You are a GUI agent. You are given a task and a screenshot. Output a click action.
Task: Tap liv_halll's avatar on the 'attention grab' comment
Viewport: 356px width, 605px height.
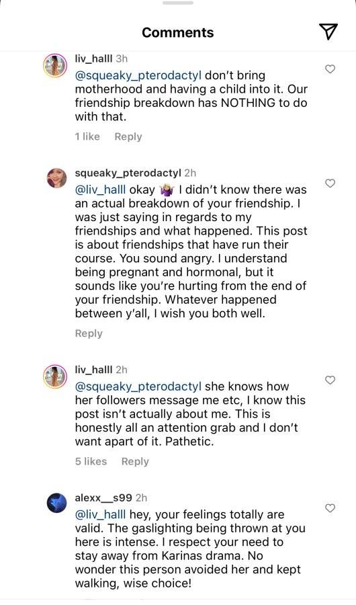click(55, 376)
